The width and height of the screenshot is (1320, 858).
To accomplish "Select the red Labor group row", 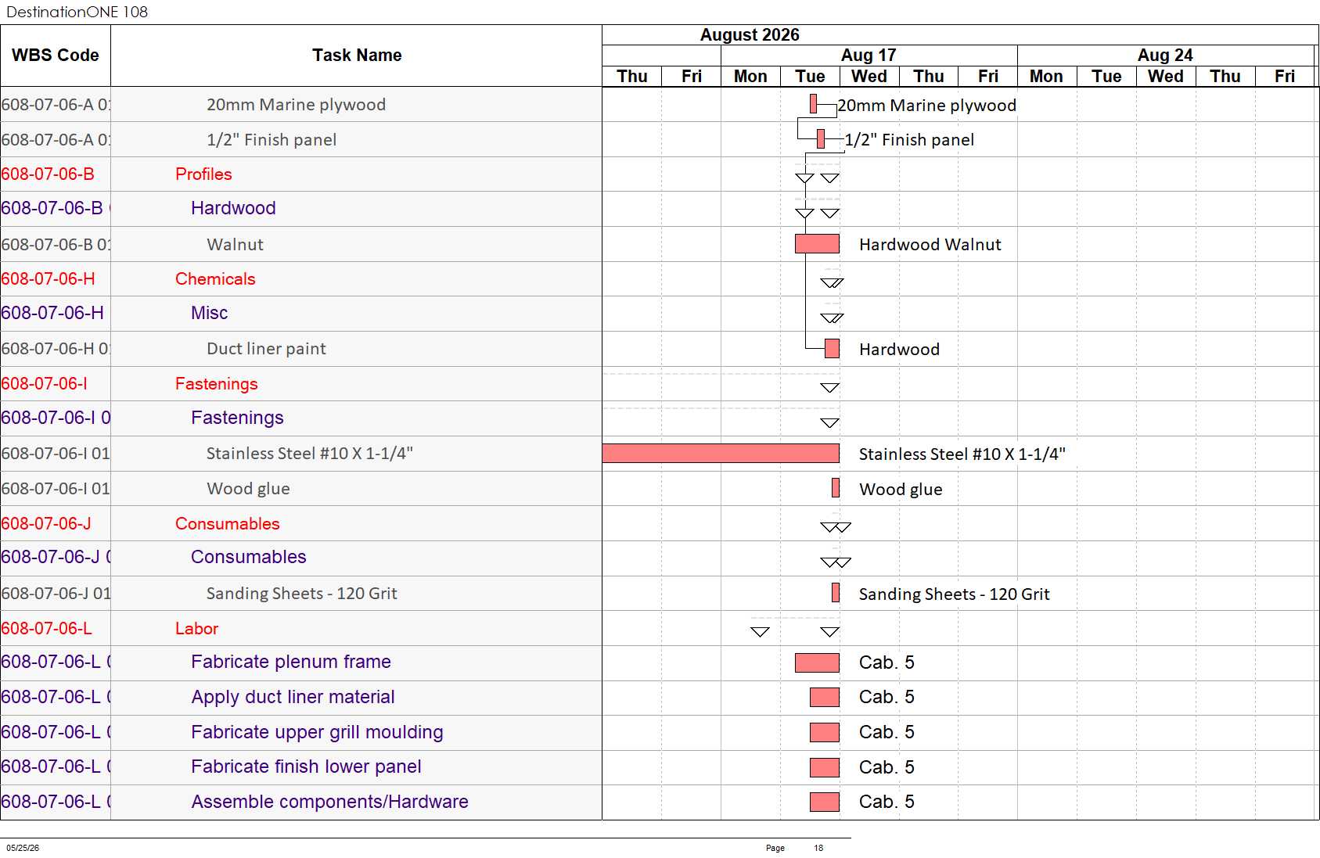I will [301, 629].
